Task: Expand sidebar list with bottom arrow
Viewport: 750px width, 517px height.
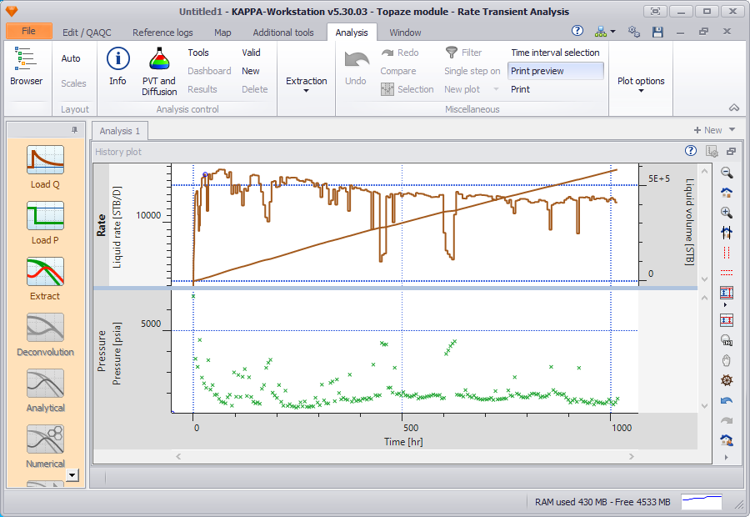Action: tap(72, 475)
